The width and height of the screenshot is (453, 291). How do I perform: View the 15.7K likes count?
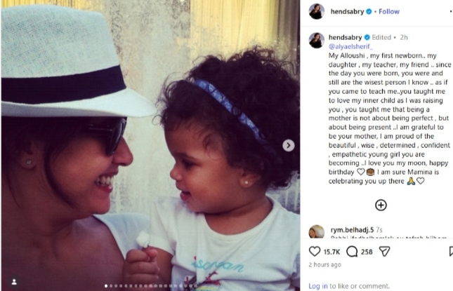[331, 252]
